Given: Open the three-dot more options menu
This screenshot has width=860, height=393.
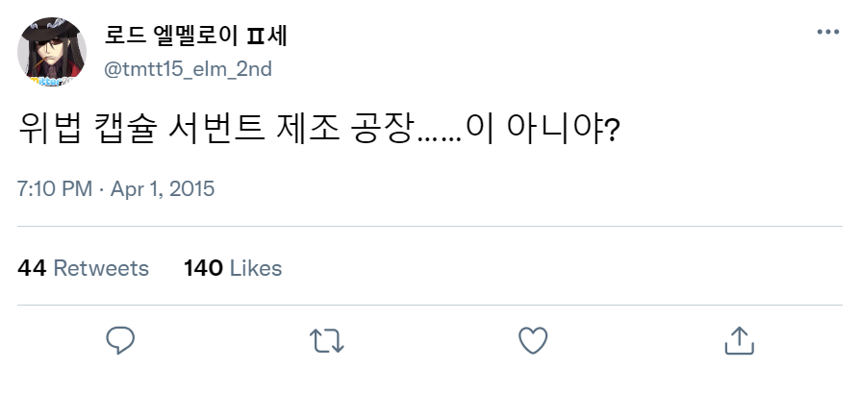Looking at the screenshot, I should 827,32.
